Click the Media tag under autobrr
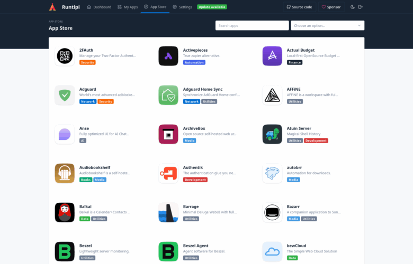 tap(293, 180)
